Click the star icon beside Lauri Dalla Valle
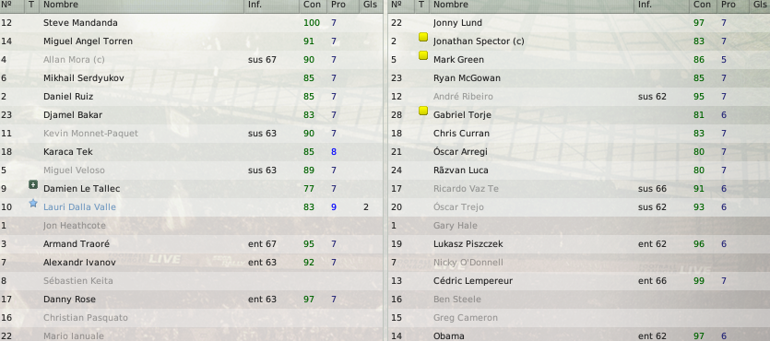The height and width of the screenshot is (341, 770). click(x=33, y=203)
